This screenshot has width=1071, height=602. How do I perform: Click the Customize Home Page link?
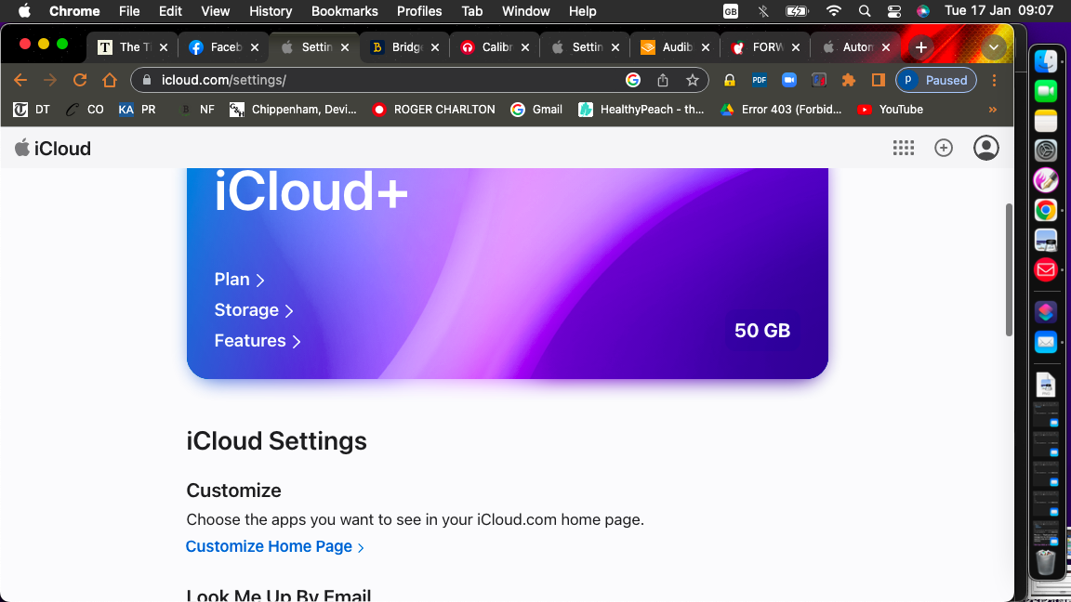click(274, 546)
